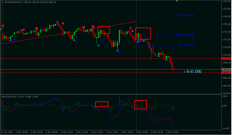The height and width of the screenshot is (135, 232).
Task: Select the ALUMINUM,M15 chart title text
Action: pyautogui.click(x=13, y=2)
